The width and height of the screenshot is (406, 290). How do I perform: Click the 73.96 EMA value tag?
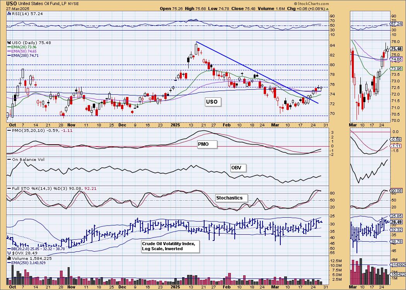pos(396,68)
